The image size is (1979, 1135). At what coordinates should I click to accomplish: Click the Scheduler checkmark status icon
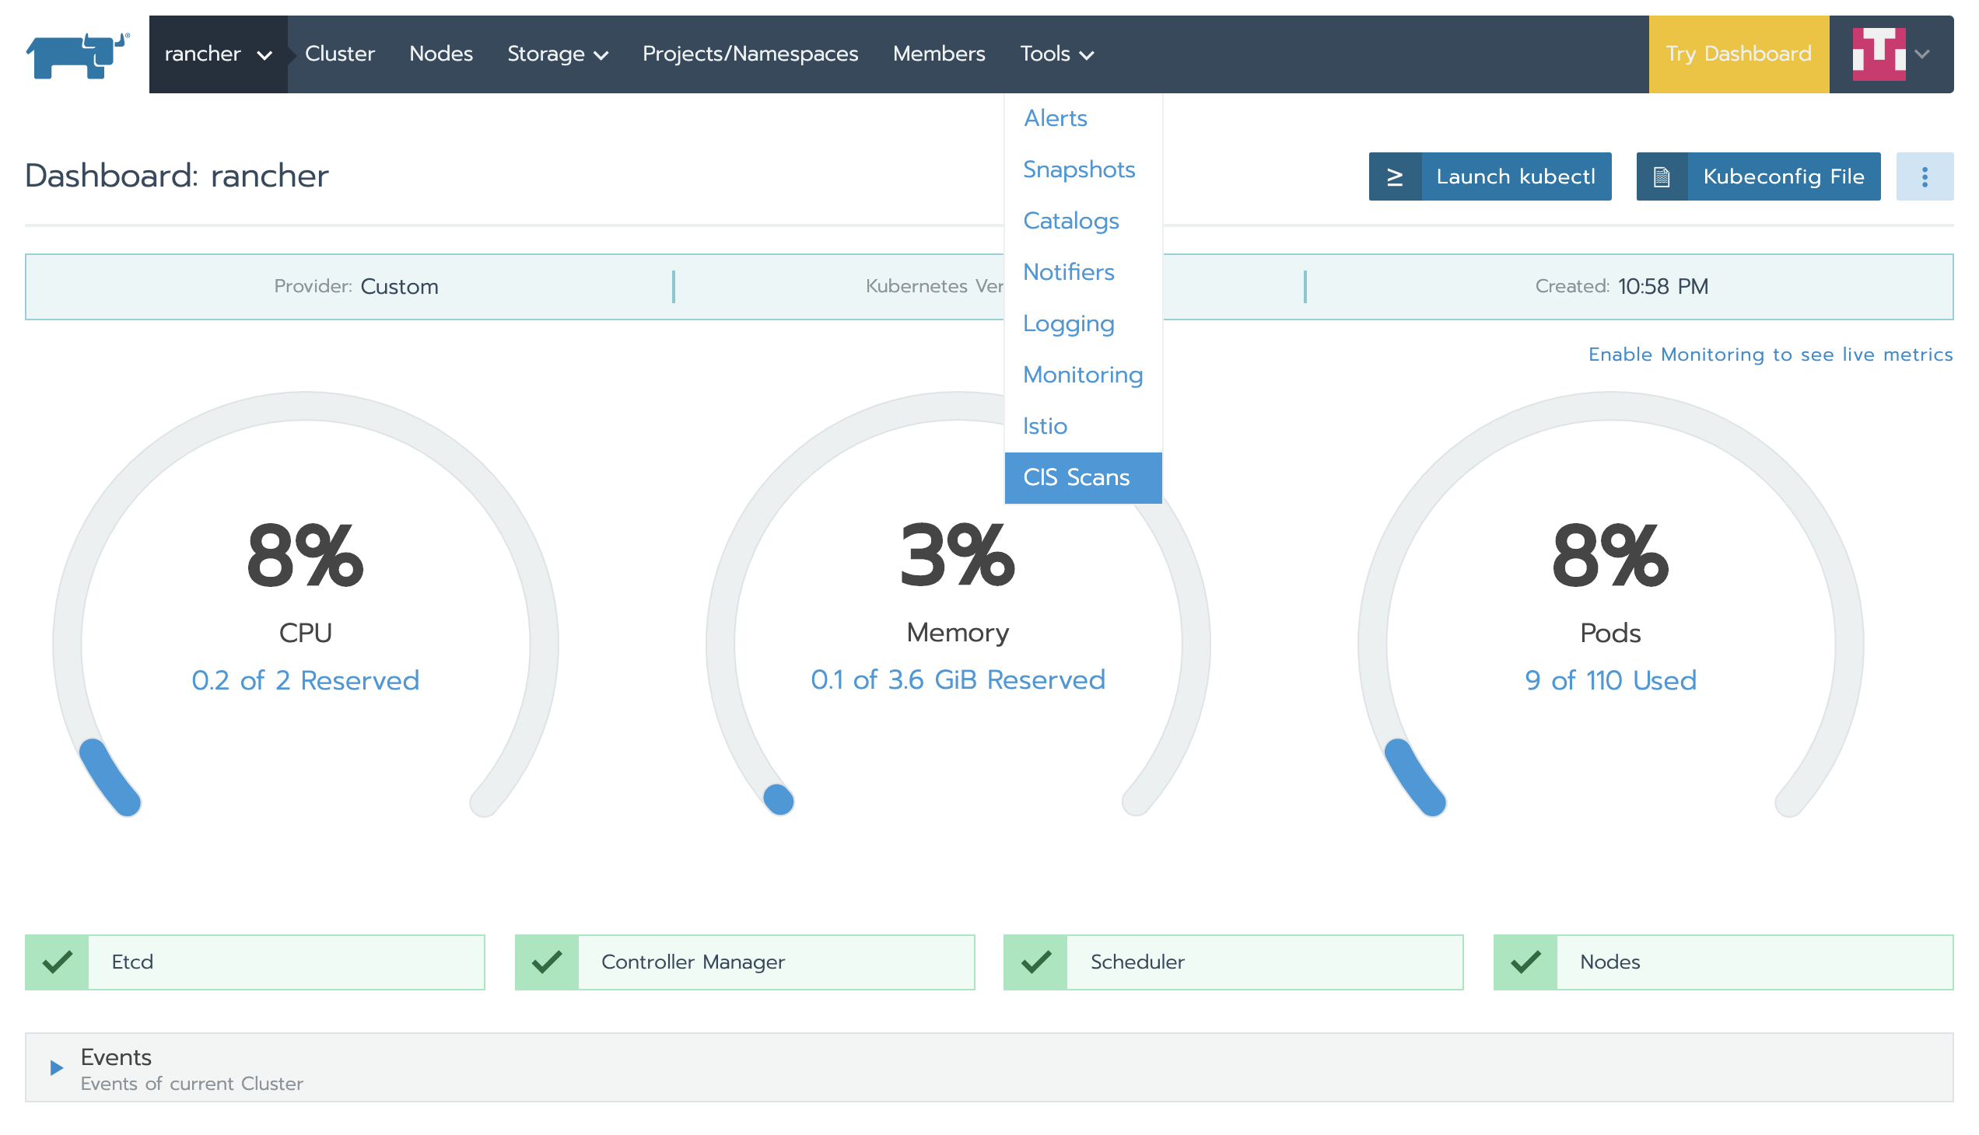tap(1035, 960)
